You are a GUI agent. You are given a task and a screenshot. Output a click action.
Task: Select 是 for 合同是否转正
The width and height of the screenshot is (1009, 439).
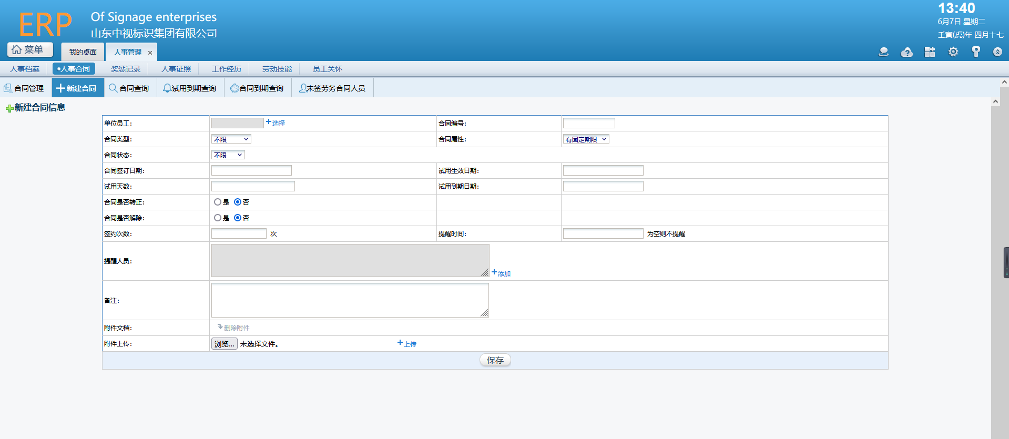[x=217, y=202]
